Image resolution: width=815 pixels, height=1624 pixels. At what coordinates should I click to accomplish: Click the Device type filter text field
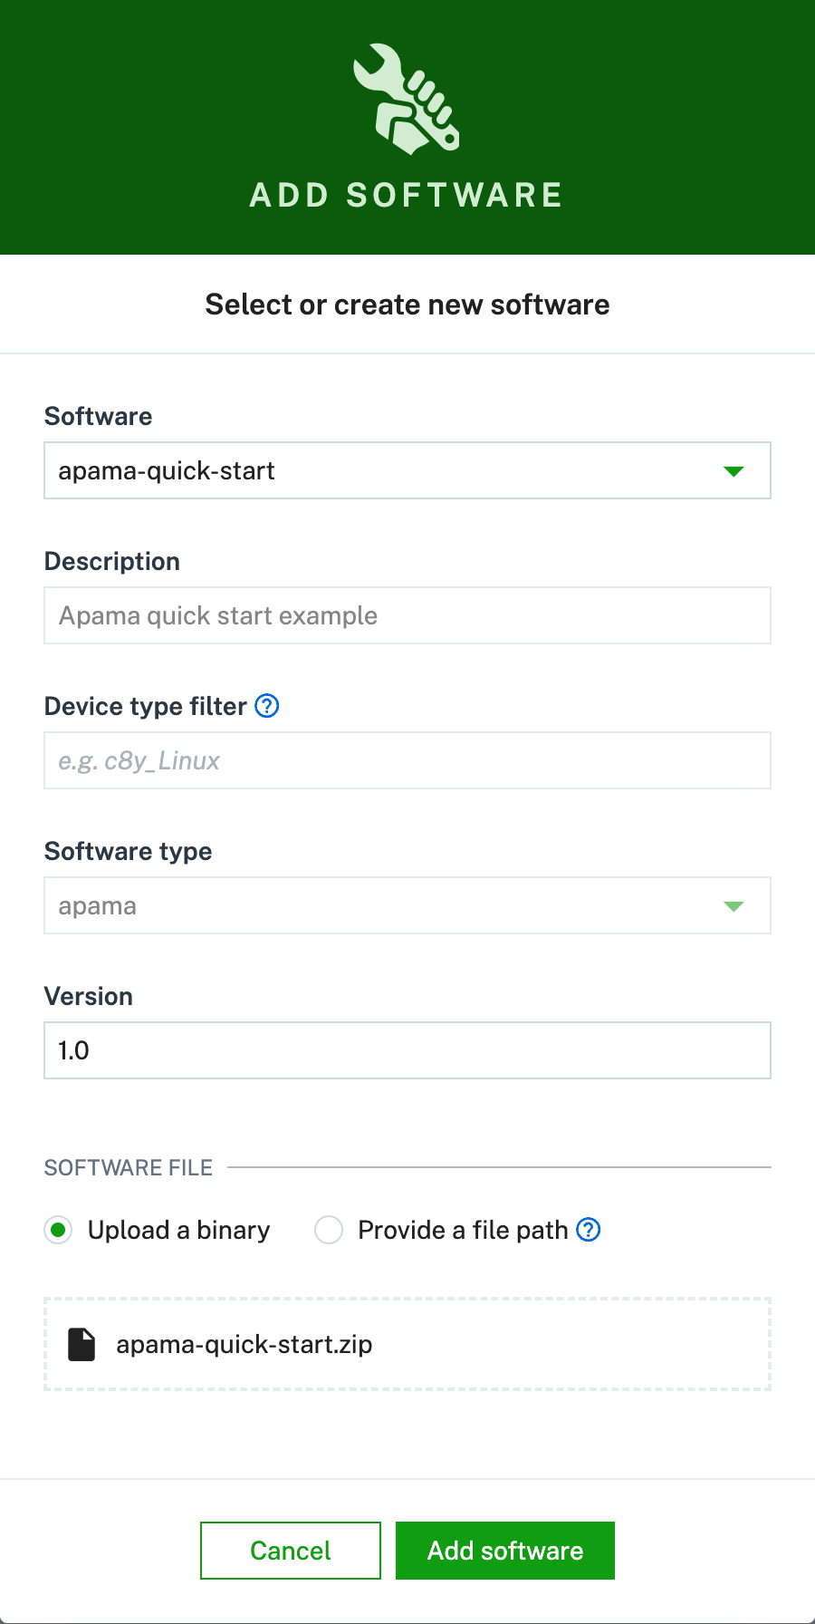(x=407, y=760)
